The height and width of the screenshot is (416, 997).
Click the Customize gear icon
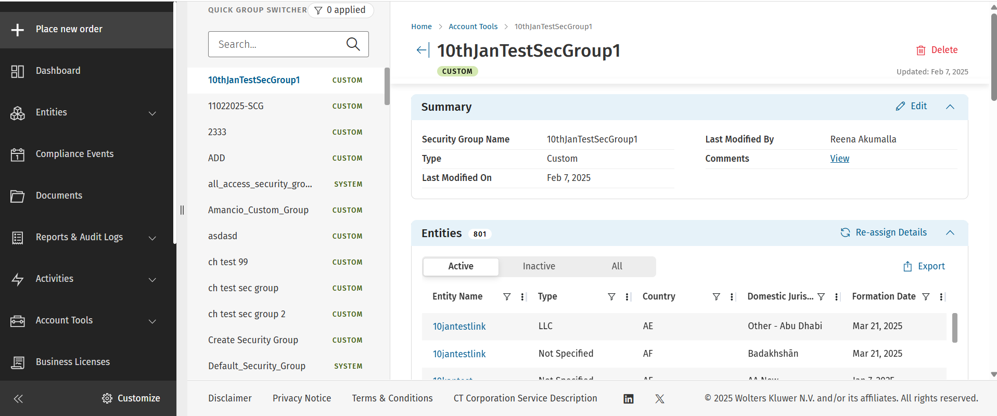pyautogui.click(x=107, y=398)
